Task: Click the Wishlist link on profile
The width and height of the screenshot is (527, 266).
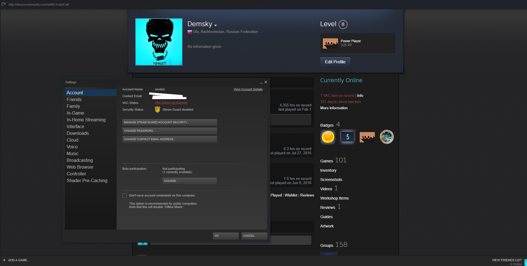Action: 291,195
